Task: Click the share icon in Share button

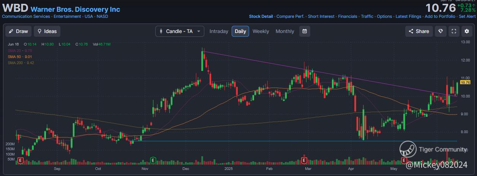Action: (412, 31)
